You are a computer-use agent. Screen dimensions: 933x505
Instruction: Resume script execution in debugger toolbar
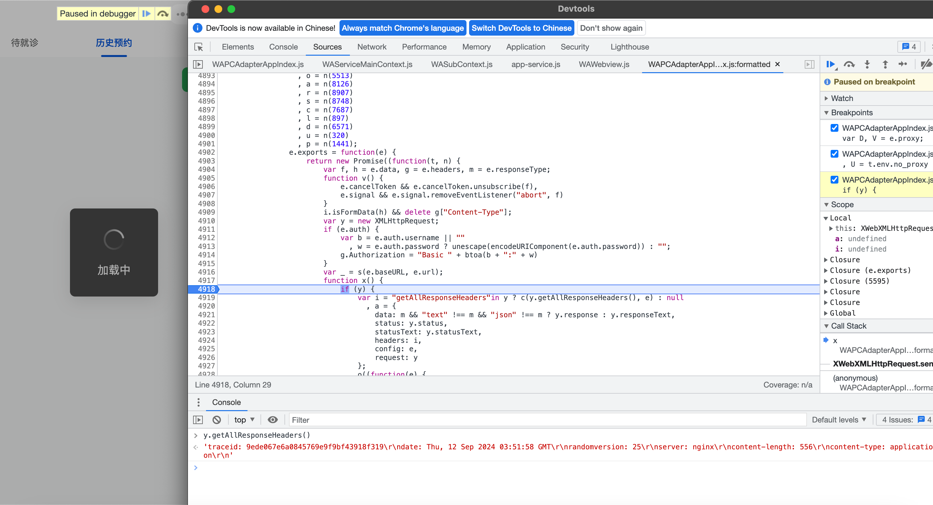point(831,64)
